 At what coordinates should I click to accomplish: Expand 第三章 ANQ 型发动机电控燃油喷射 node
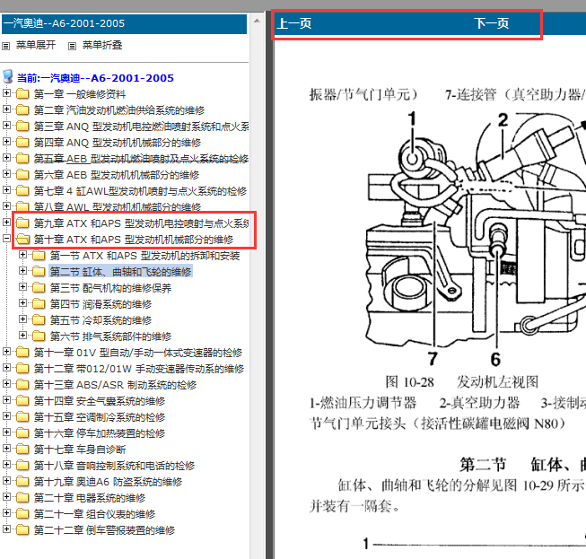pos(6,126)
